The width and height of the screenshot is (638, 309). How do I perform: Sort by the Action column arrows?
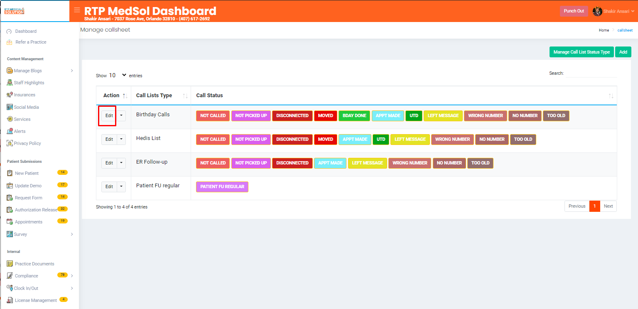(125, 96)
